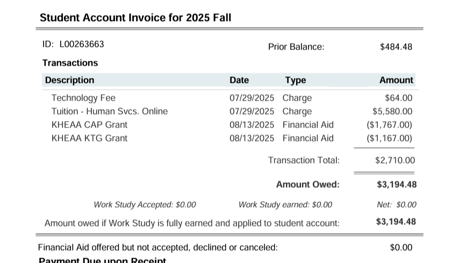
Task: Click the Amount Owed label
Action: point(308,184)
